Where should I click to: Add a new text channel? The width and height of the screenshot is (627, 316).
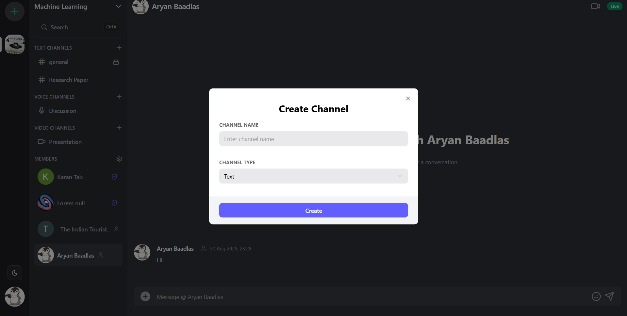tap(119, 48)
